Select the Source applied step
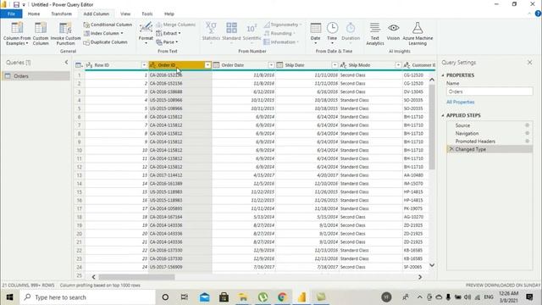Image resolution: width=542 pixels, height=305 pixels. tap(462, 125)
